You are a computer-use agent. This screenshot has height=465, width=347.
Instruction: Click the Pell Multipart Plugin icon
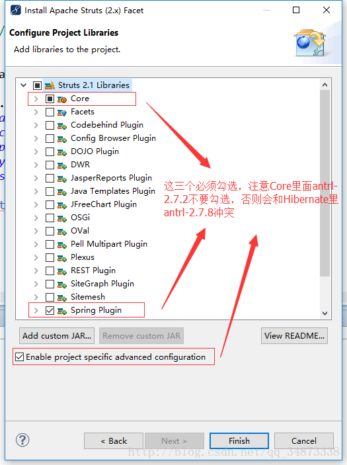tap(62, 245)
